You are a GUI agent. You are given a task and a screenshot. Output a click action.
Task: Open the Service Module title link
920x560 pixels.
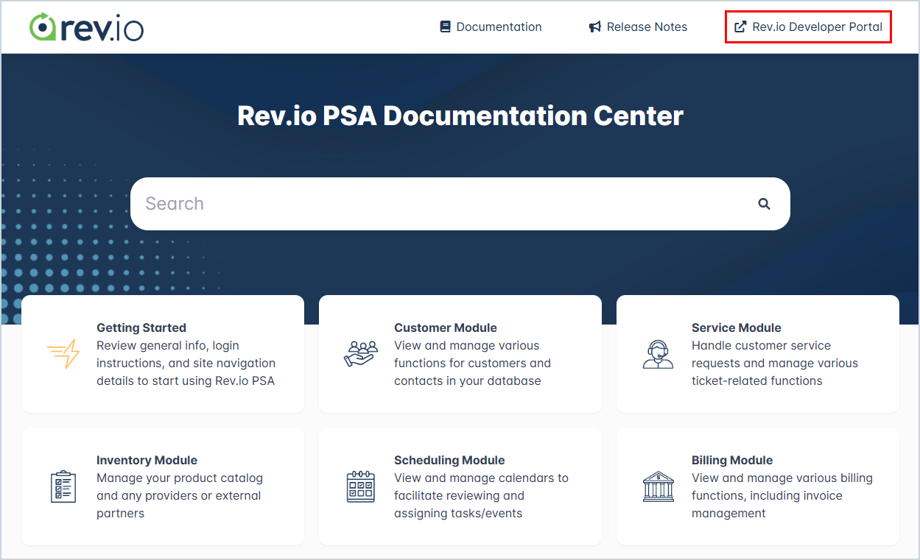[737, 327]
